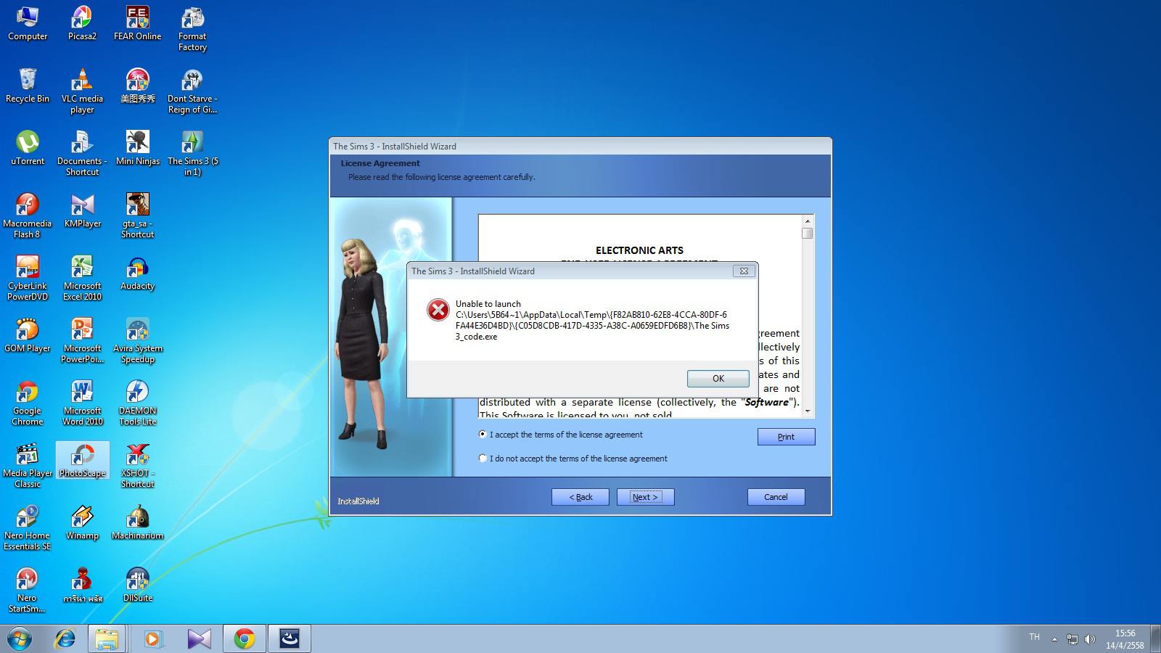Launch Audacity from the desktop
The image size is (1161, 653).
point(137,273)
